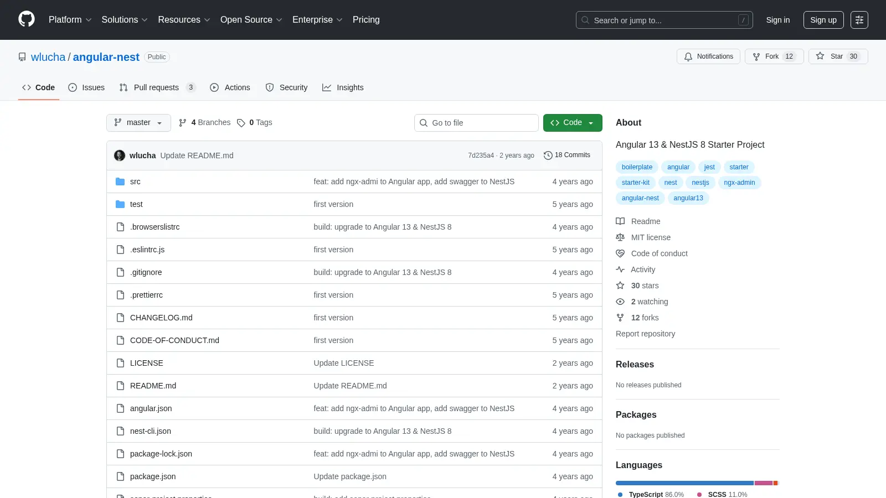
Task: Click the Code of conduct heart icon
Action: [620, 253]
